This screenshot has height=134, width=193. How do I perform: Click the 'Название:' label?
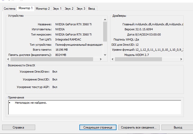click(x=45, y=24)
